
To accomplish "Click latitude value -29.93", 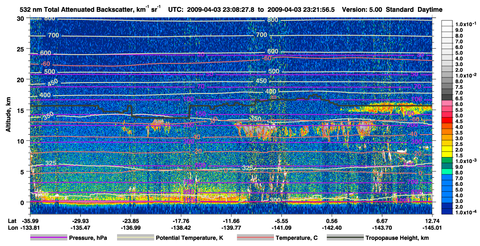I will point(80,221).
